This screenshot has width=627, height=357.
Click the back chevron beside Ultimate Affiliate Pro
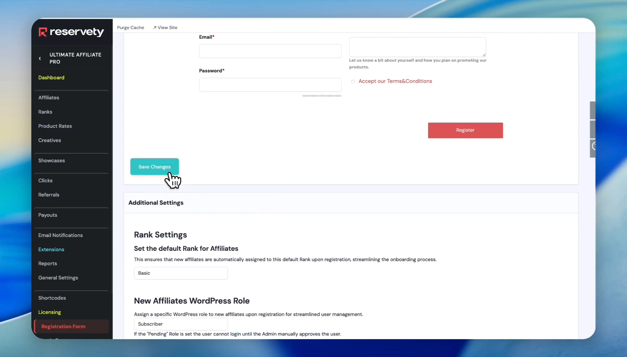pyautogui.click(x=40, y=59)
